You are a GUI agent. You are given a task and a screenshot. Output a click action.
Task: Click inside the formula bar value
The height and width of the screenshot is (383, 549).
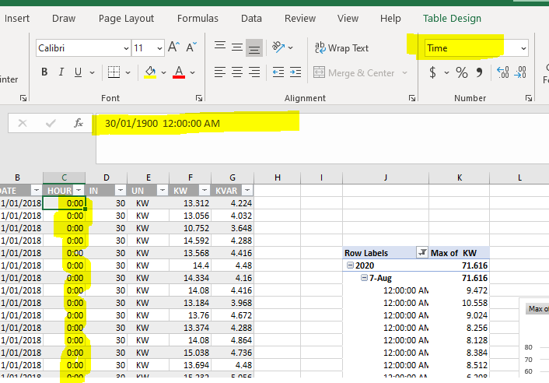click(x=163, y=123)
